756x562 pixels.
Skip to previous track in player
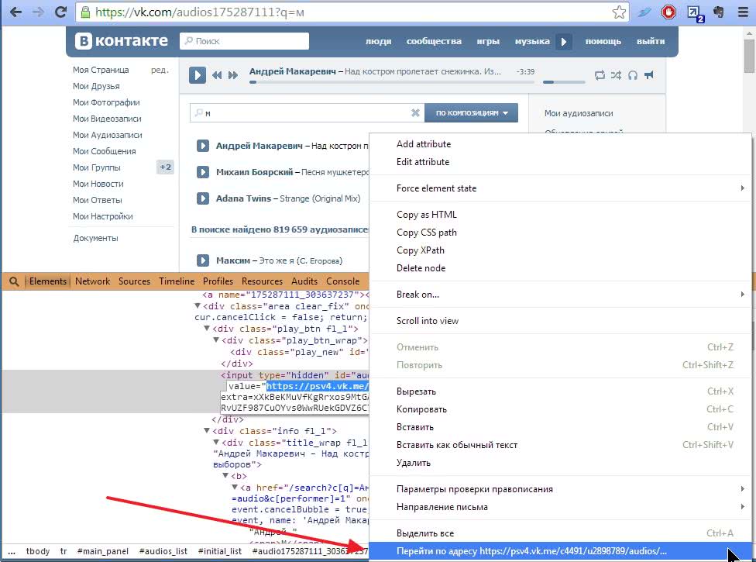pyautogui.click(x=217, y=74)
